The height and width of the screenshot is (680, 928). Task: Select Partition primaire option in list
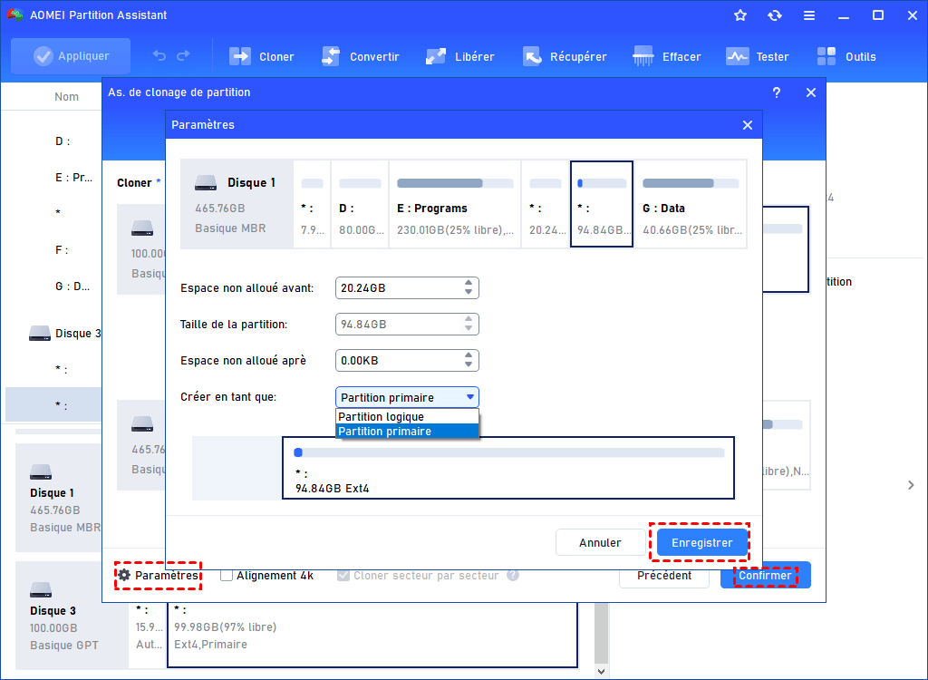407,432
